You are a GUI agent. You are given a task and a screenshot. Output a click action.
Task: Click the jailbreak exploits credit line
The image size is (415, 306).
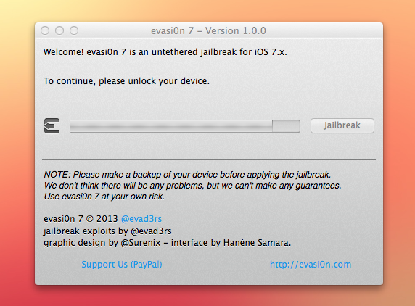tap(107, 231)
